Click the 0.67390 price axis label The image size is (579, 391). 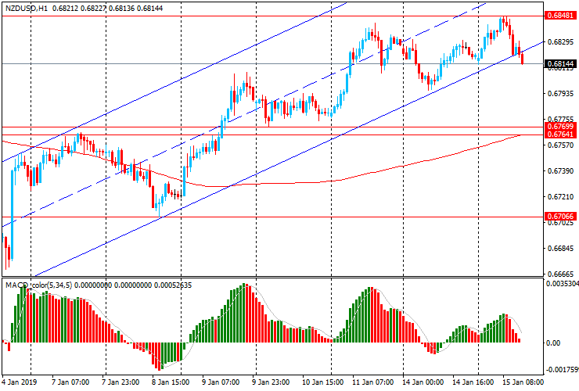[x=559, y=170]
